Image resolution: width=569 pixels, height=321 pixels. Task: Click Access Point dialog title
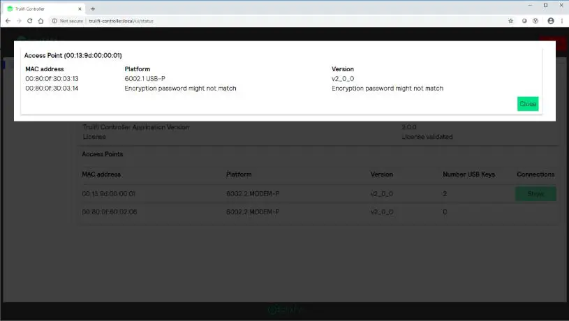(73, 56)
